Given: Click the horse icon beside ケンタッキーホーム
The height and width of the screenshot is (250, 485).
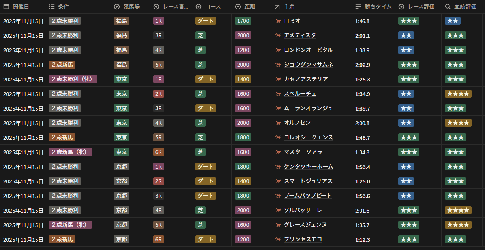Looking at the screenshot, I should point(278,167).
